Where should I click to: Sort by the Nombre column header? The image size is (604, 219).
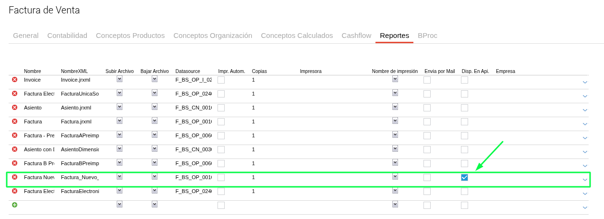coord(33,71)
